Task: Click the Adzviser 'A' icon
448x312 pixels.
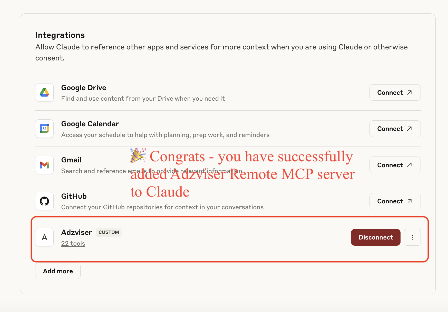Action: (44, 237)
